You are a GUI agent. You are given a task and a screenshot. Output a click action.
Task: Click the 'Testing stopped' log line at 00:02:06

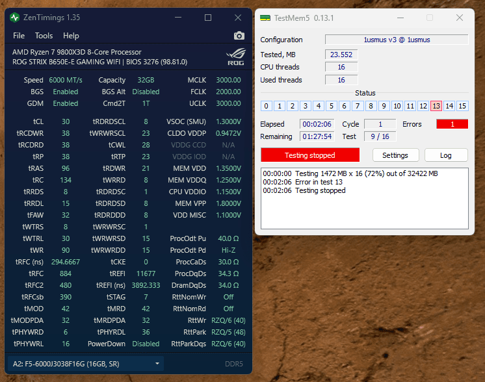(x=304, y=190)
